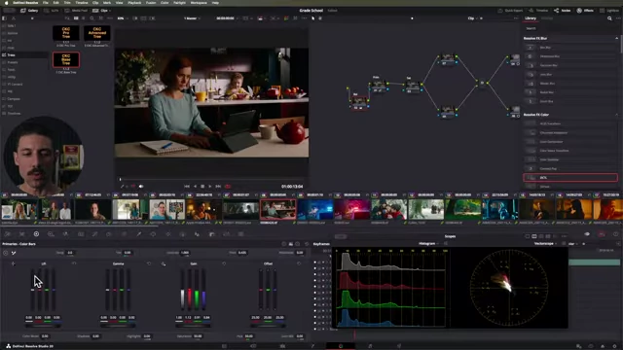The width and height of the screenshot is (623, 350).
Task: Open the Color page at the bottom
Action: [x=341, y=346]
